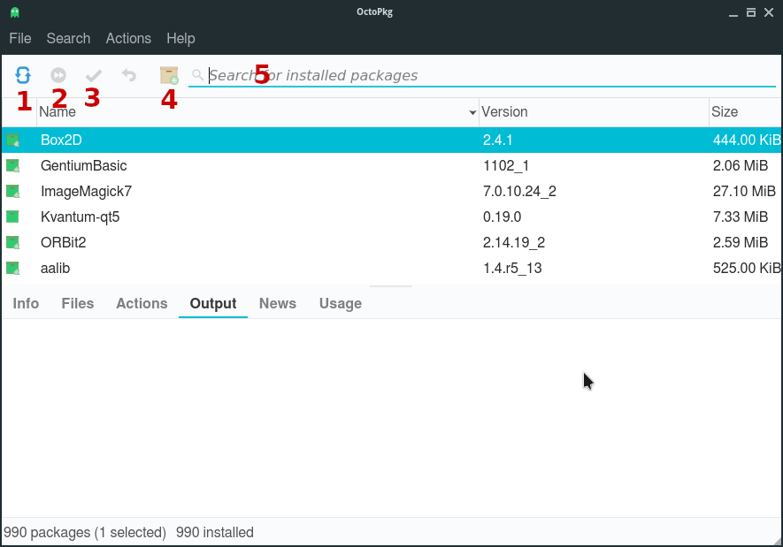Click the package icon beside Box2D
Screen dimensions: 783x547
(13, 141)
